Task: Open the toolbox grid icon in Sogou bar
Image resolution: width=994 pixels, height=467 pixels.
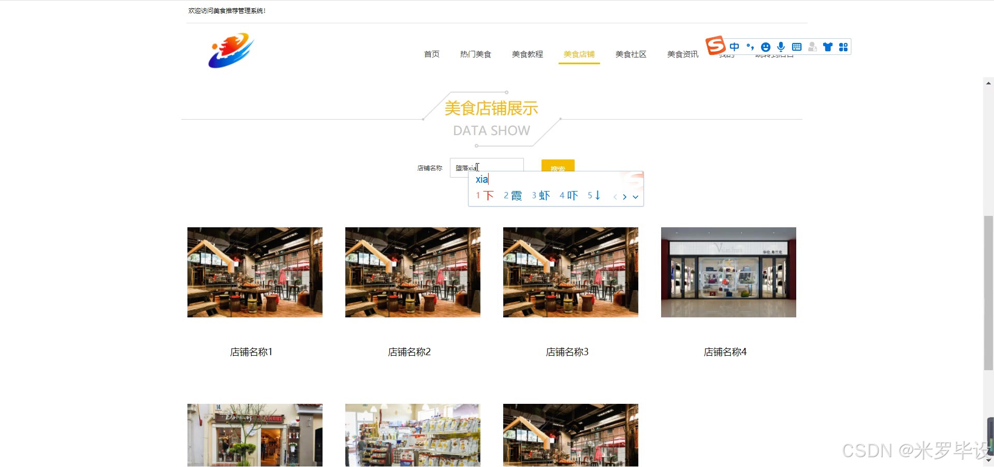Action: click(x=843, y=47)
